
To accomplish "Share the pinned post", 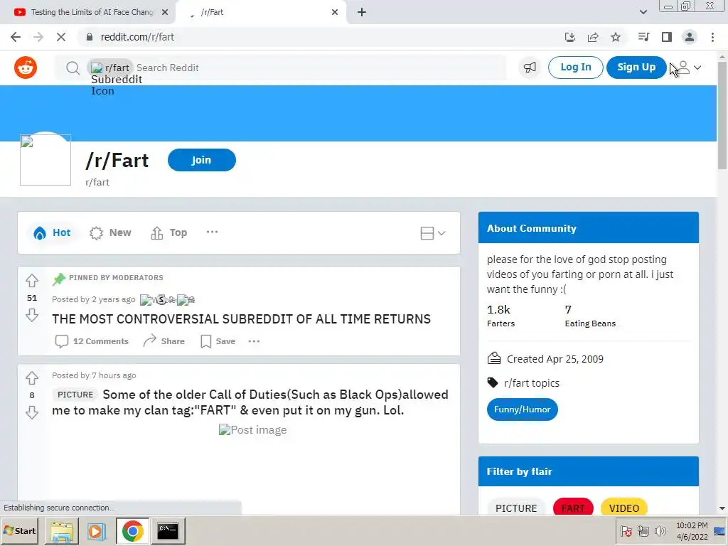I will coord(164,341).
